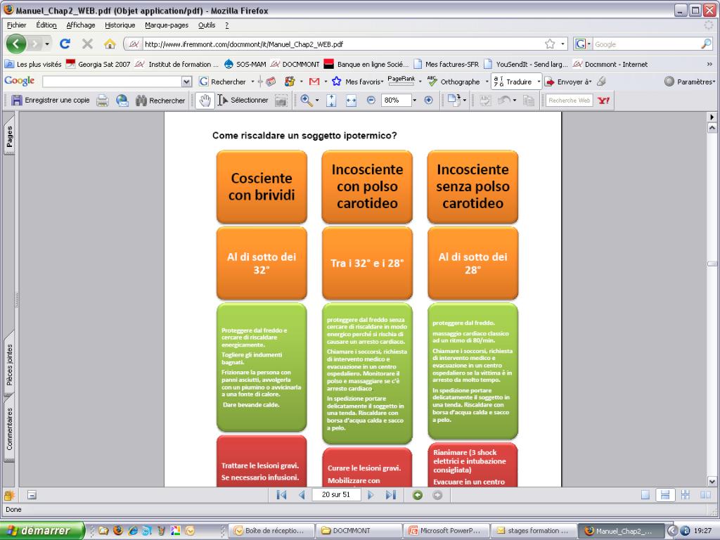Viewport: 720px width, 540px height.
Task: Open the Pages side panel tab
Action: (9, 136)
